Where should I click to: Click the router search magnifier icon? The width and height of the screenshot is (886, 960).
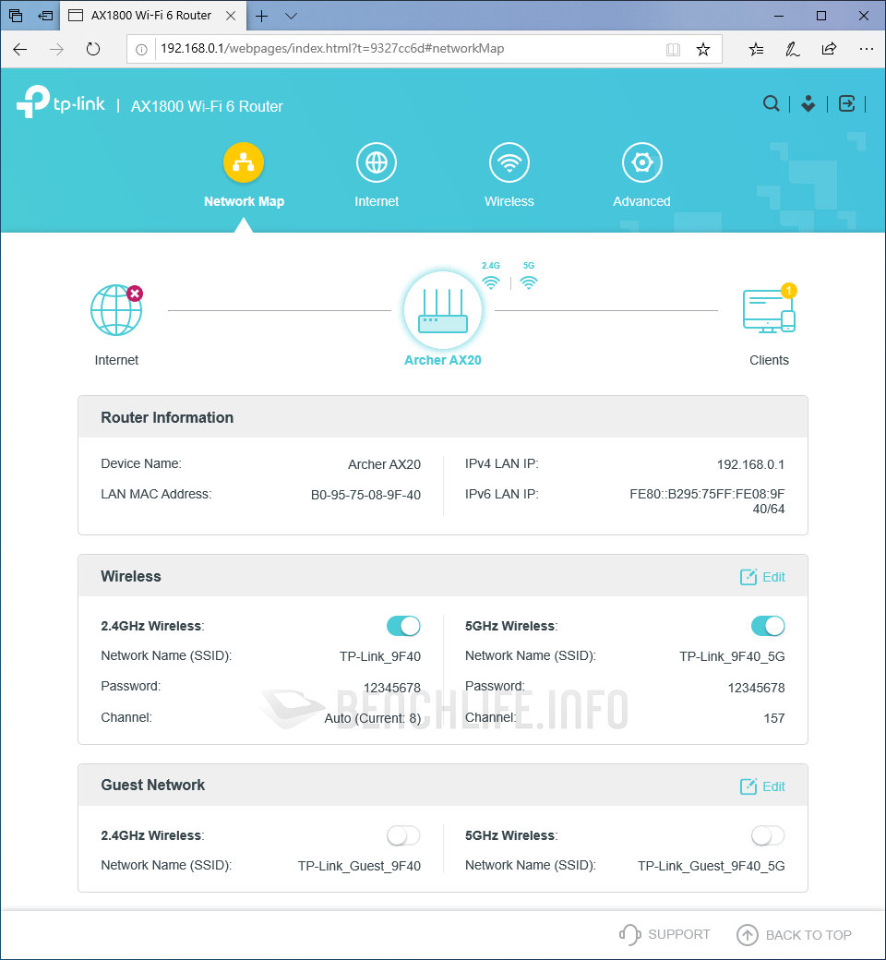(x=772, y=103)
